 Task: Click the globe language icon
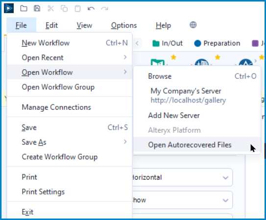coord(193,25)
